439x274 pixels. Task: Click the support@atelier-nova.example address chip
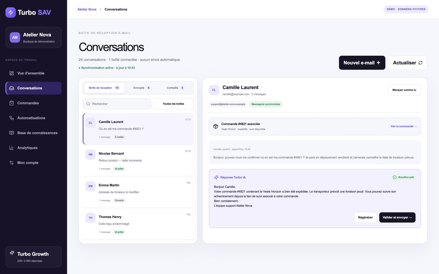[x=228, y=104]
